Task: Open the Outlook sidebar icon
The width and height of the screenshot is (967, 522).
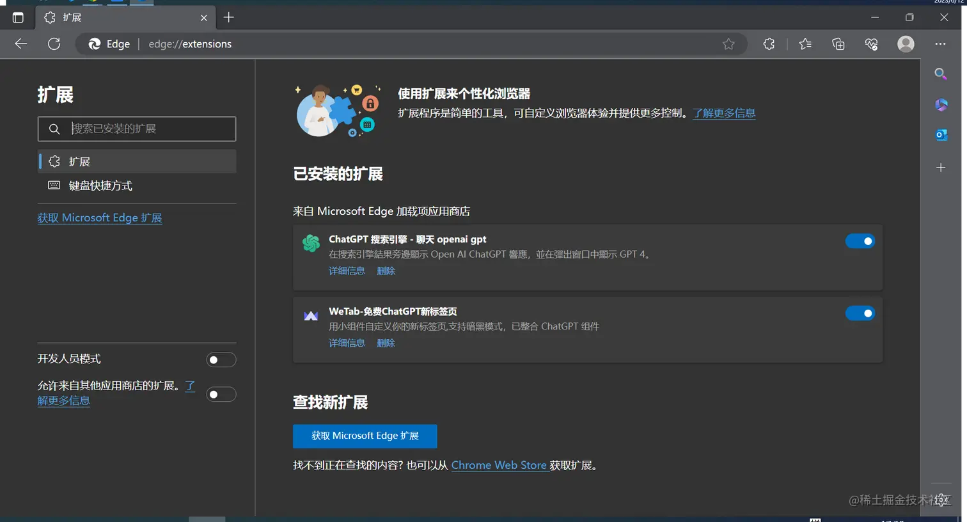Action: click(x=941, y=135)
